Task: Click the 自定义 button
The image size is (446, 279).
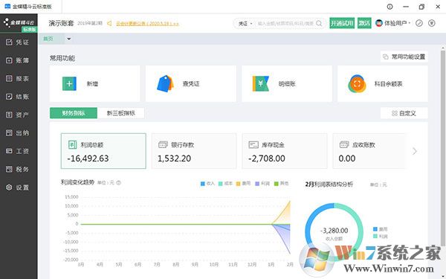Action: [x=404, y=113]
